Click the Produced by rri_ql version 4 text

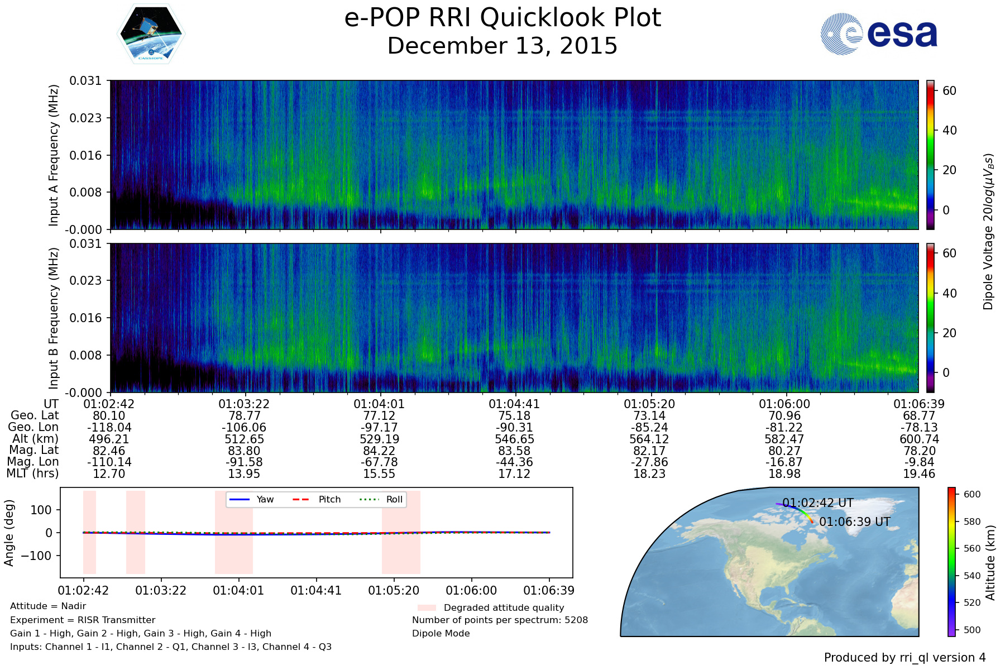click(904, 658)
